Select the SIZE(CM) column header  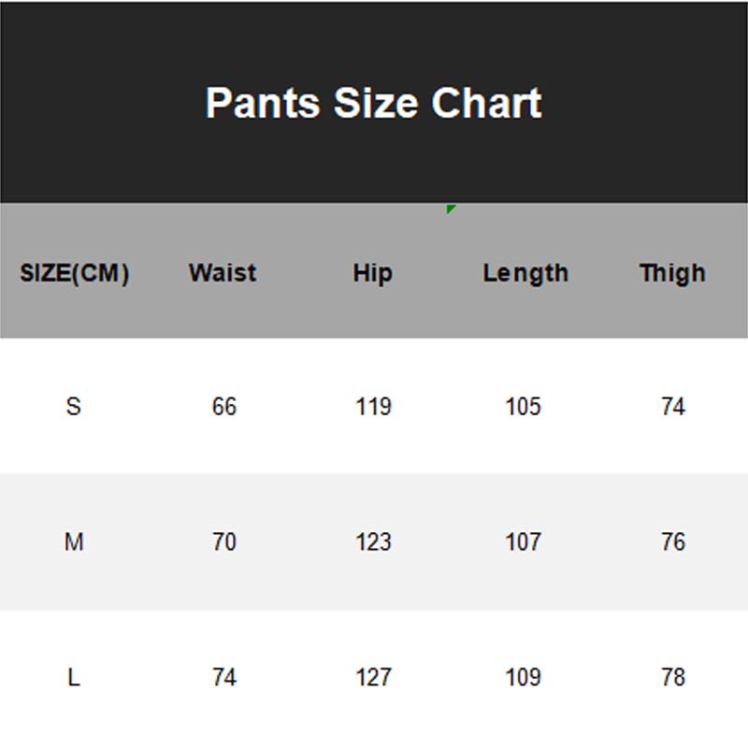point(75,274)
